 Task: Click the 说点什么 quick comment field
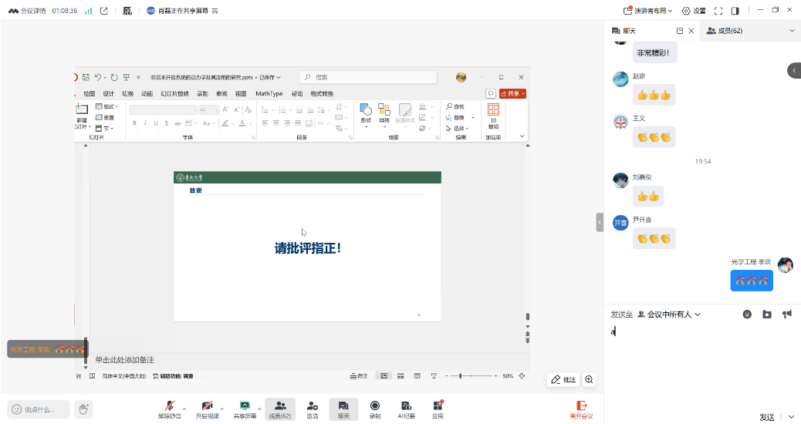39,409
